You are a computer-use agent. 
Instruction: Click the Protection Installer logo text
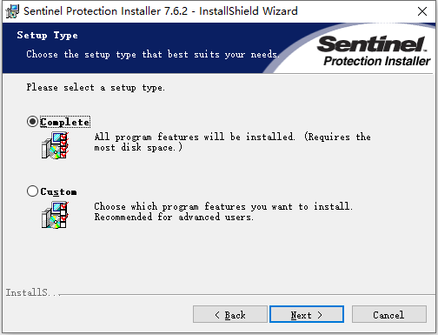[x=377, y=61]
